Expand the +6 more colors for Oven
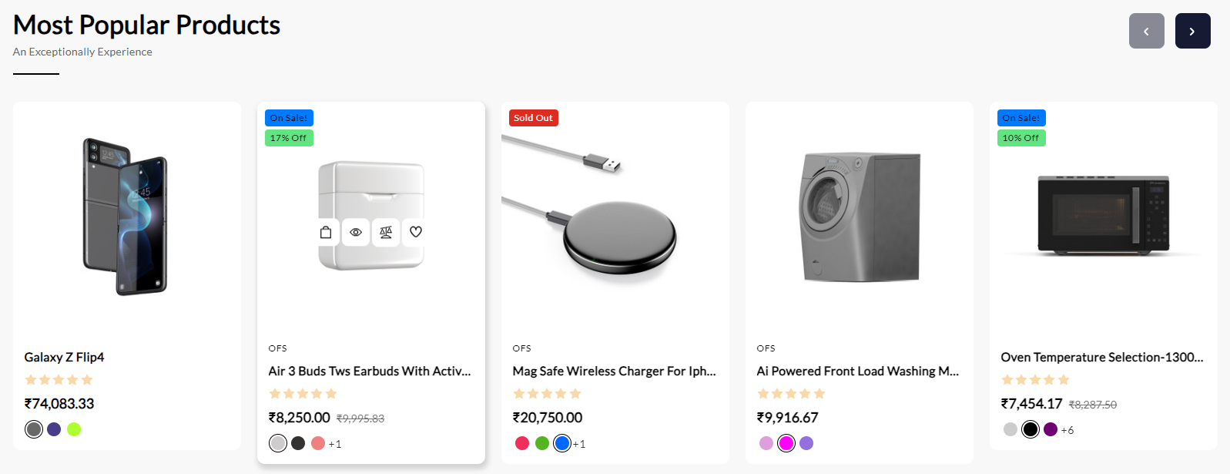1230x474 pixels. coord(1067,430)
